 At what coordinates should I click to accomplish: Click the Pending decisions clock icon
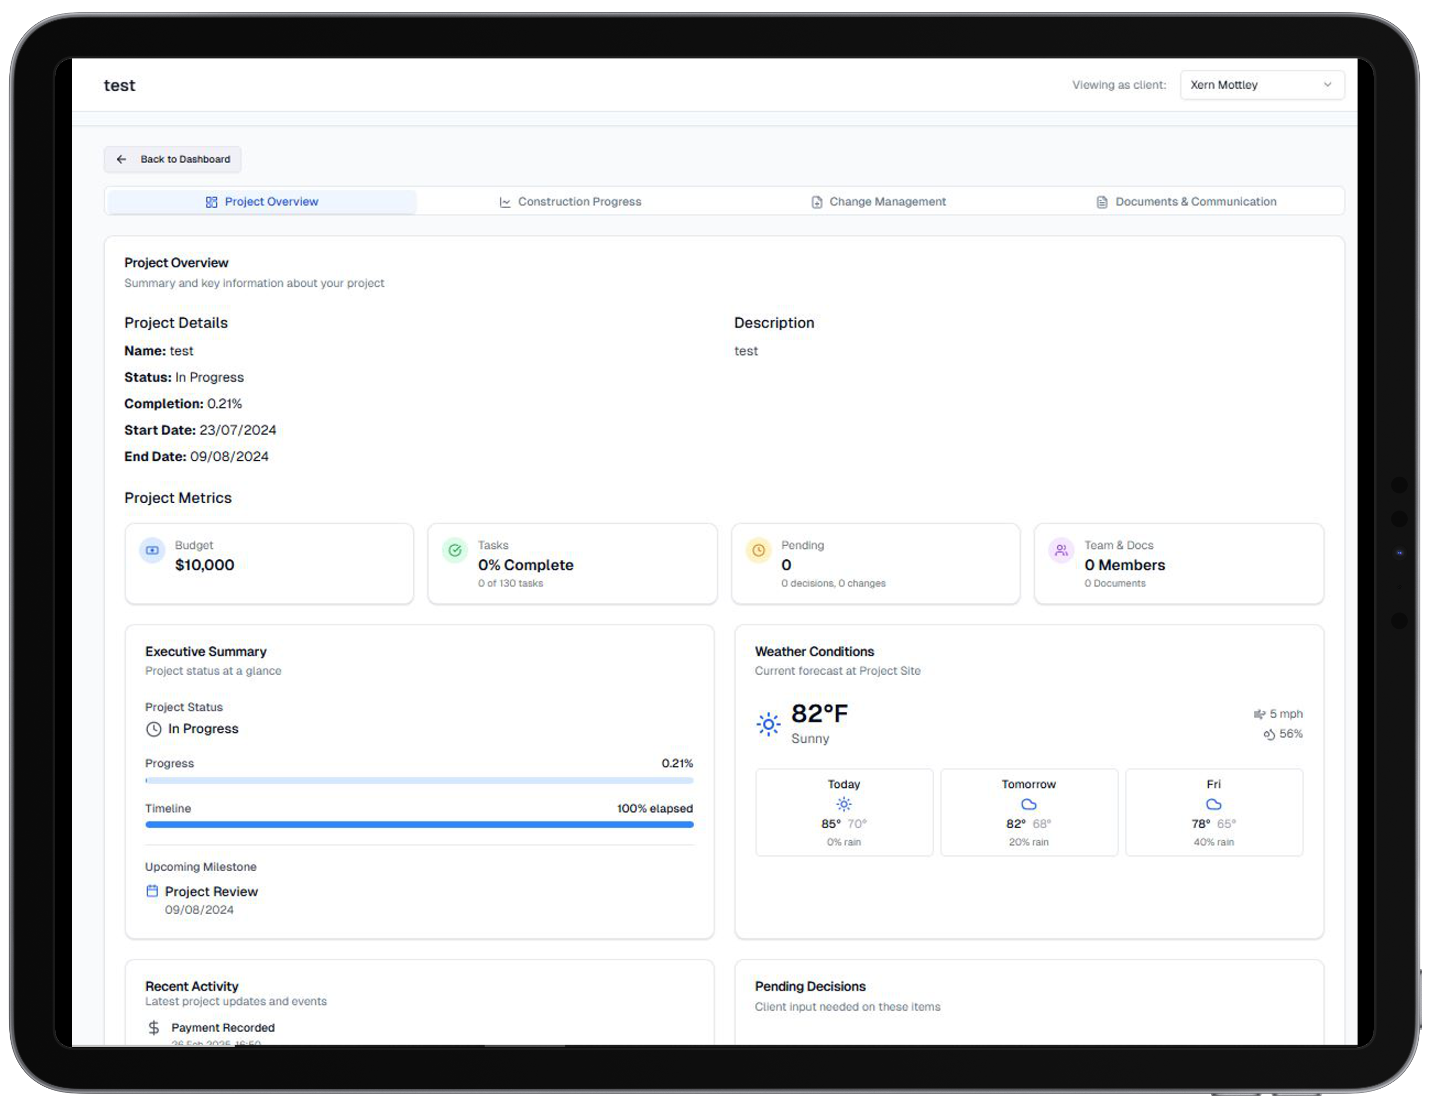click(758, 551)
